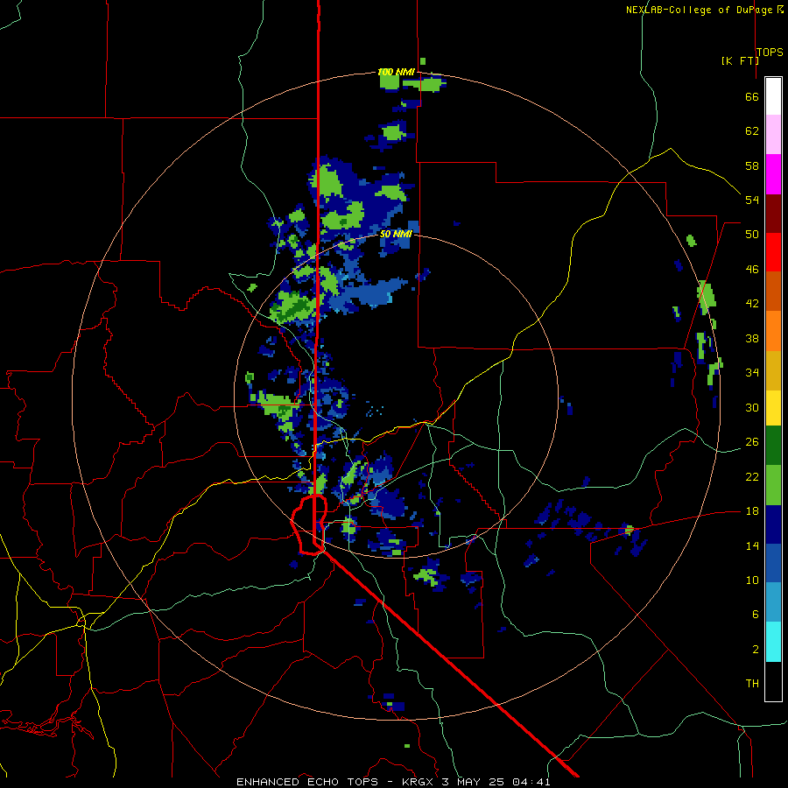788x788 pixels.
Task: Click the legend value 66
Action: point(752,96)
